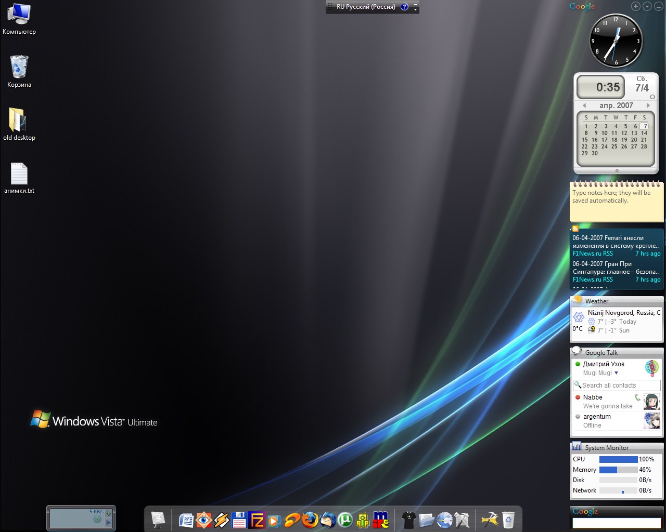Select today's date 7 in calendar
Image resolution: width=666 pixels, height=532 pixels.
pos(644,126)
